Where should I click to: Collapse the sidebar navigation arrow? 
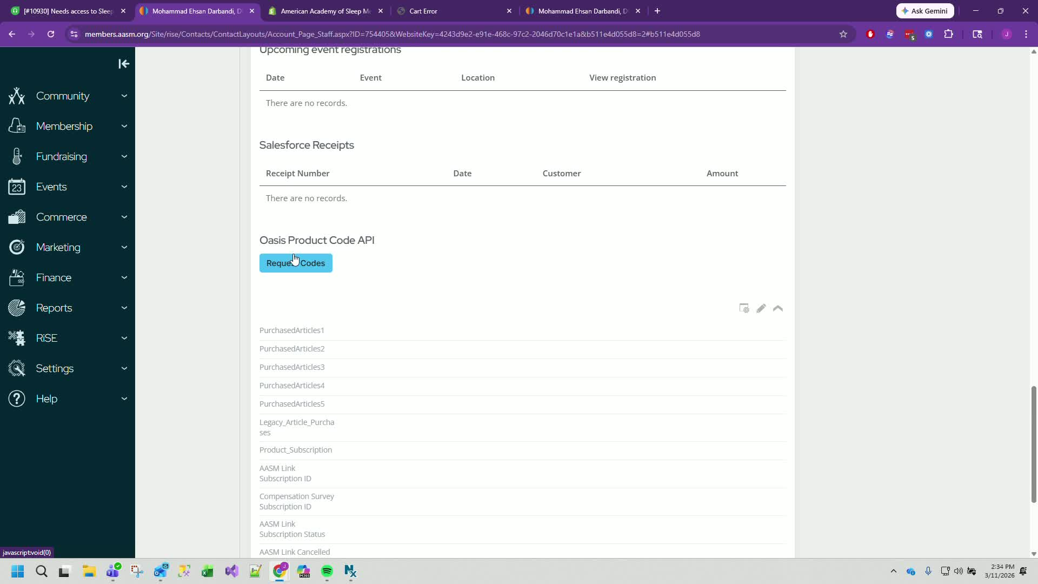[x=124, y=64]
